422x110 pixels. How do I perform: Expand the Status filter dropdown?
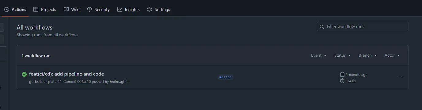click(x=342, y=55)
